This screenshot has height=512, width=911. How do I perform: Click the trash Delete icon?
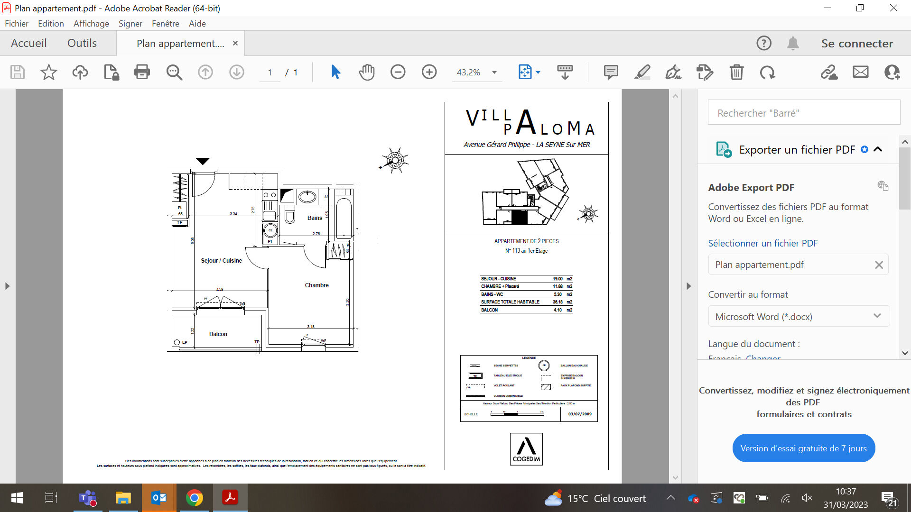click(736, 72)
